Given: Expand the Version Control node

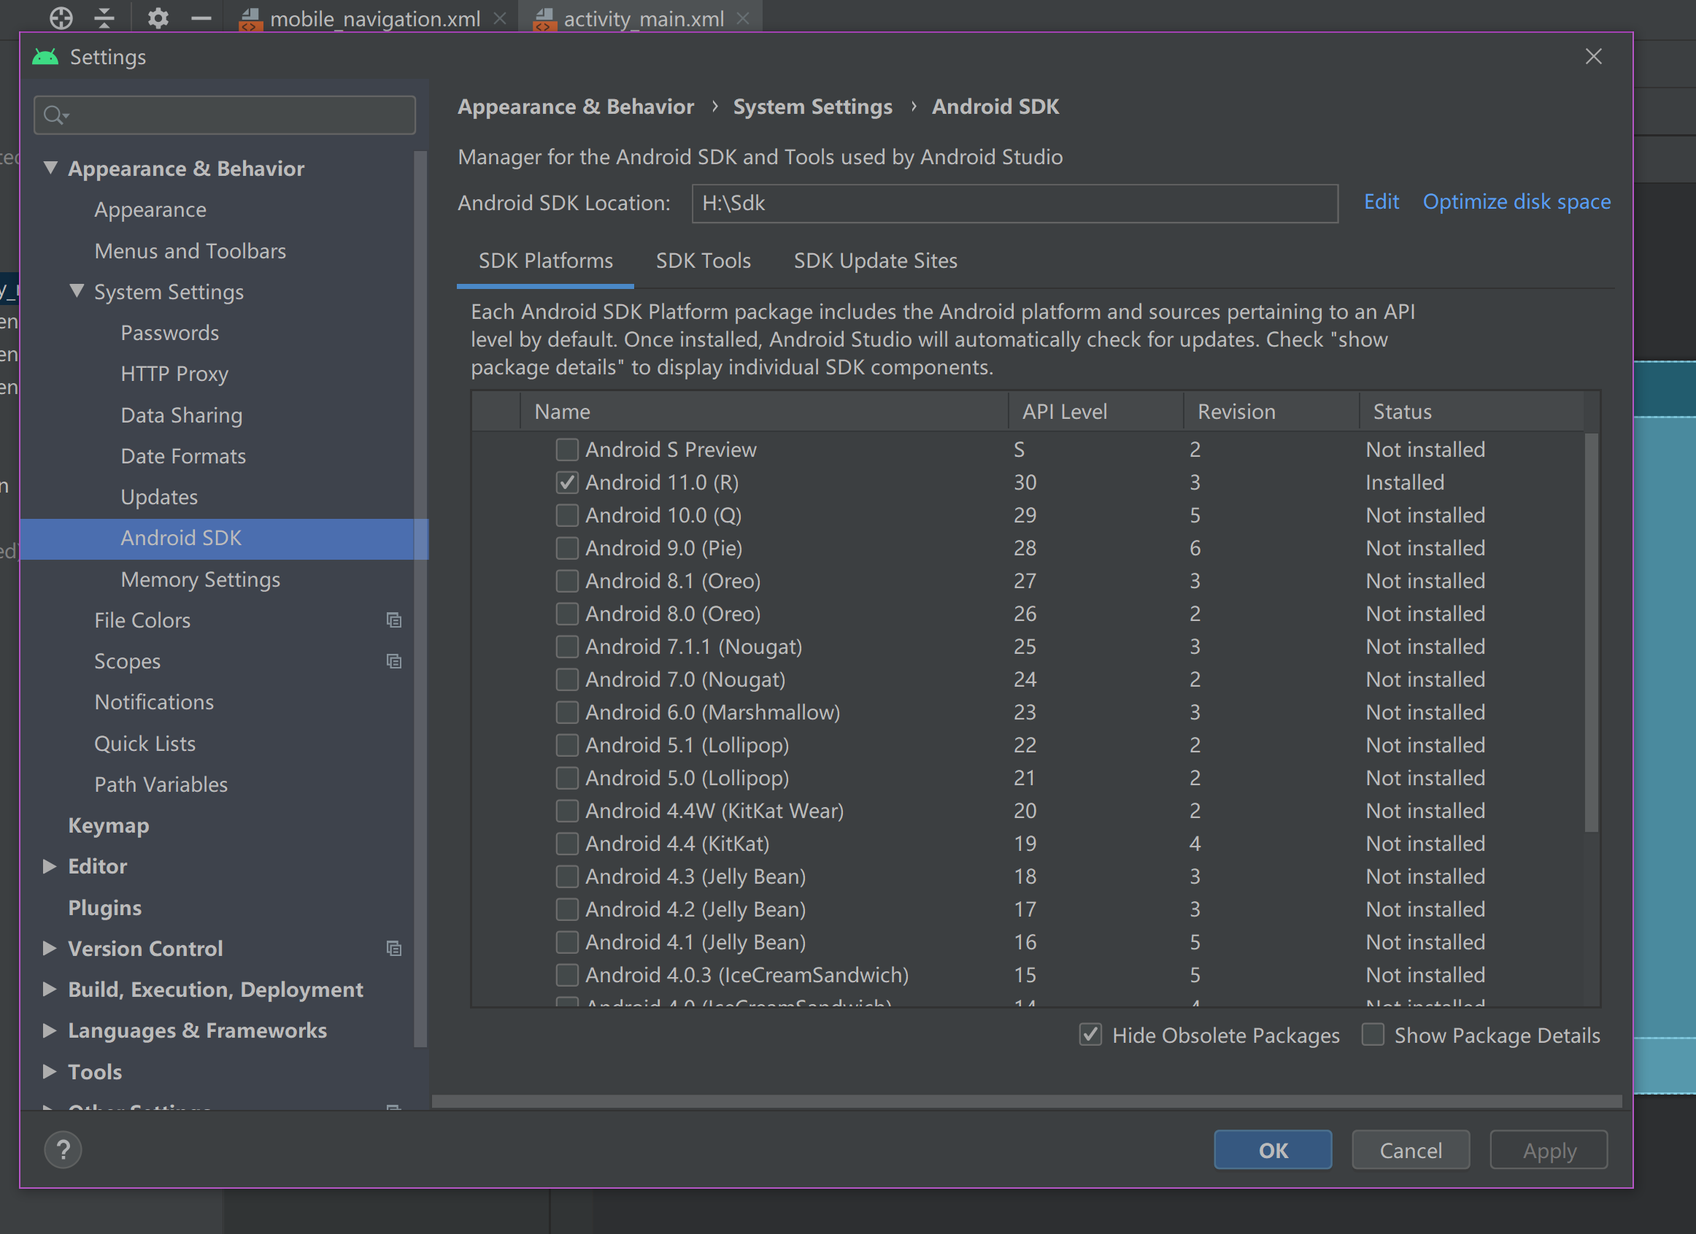Looking at the screenshot, I should tap(50, 949).
